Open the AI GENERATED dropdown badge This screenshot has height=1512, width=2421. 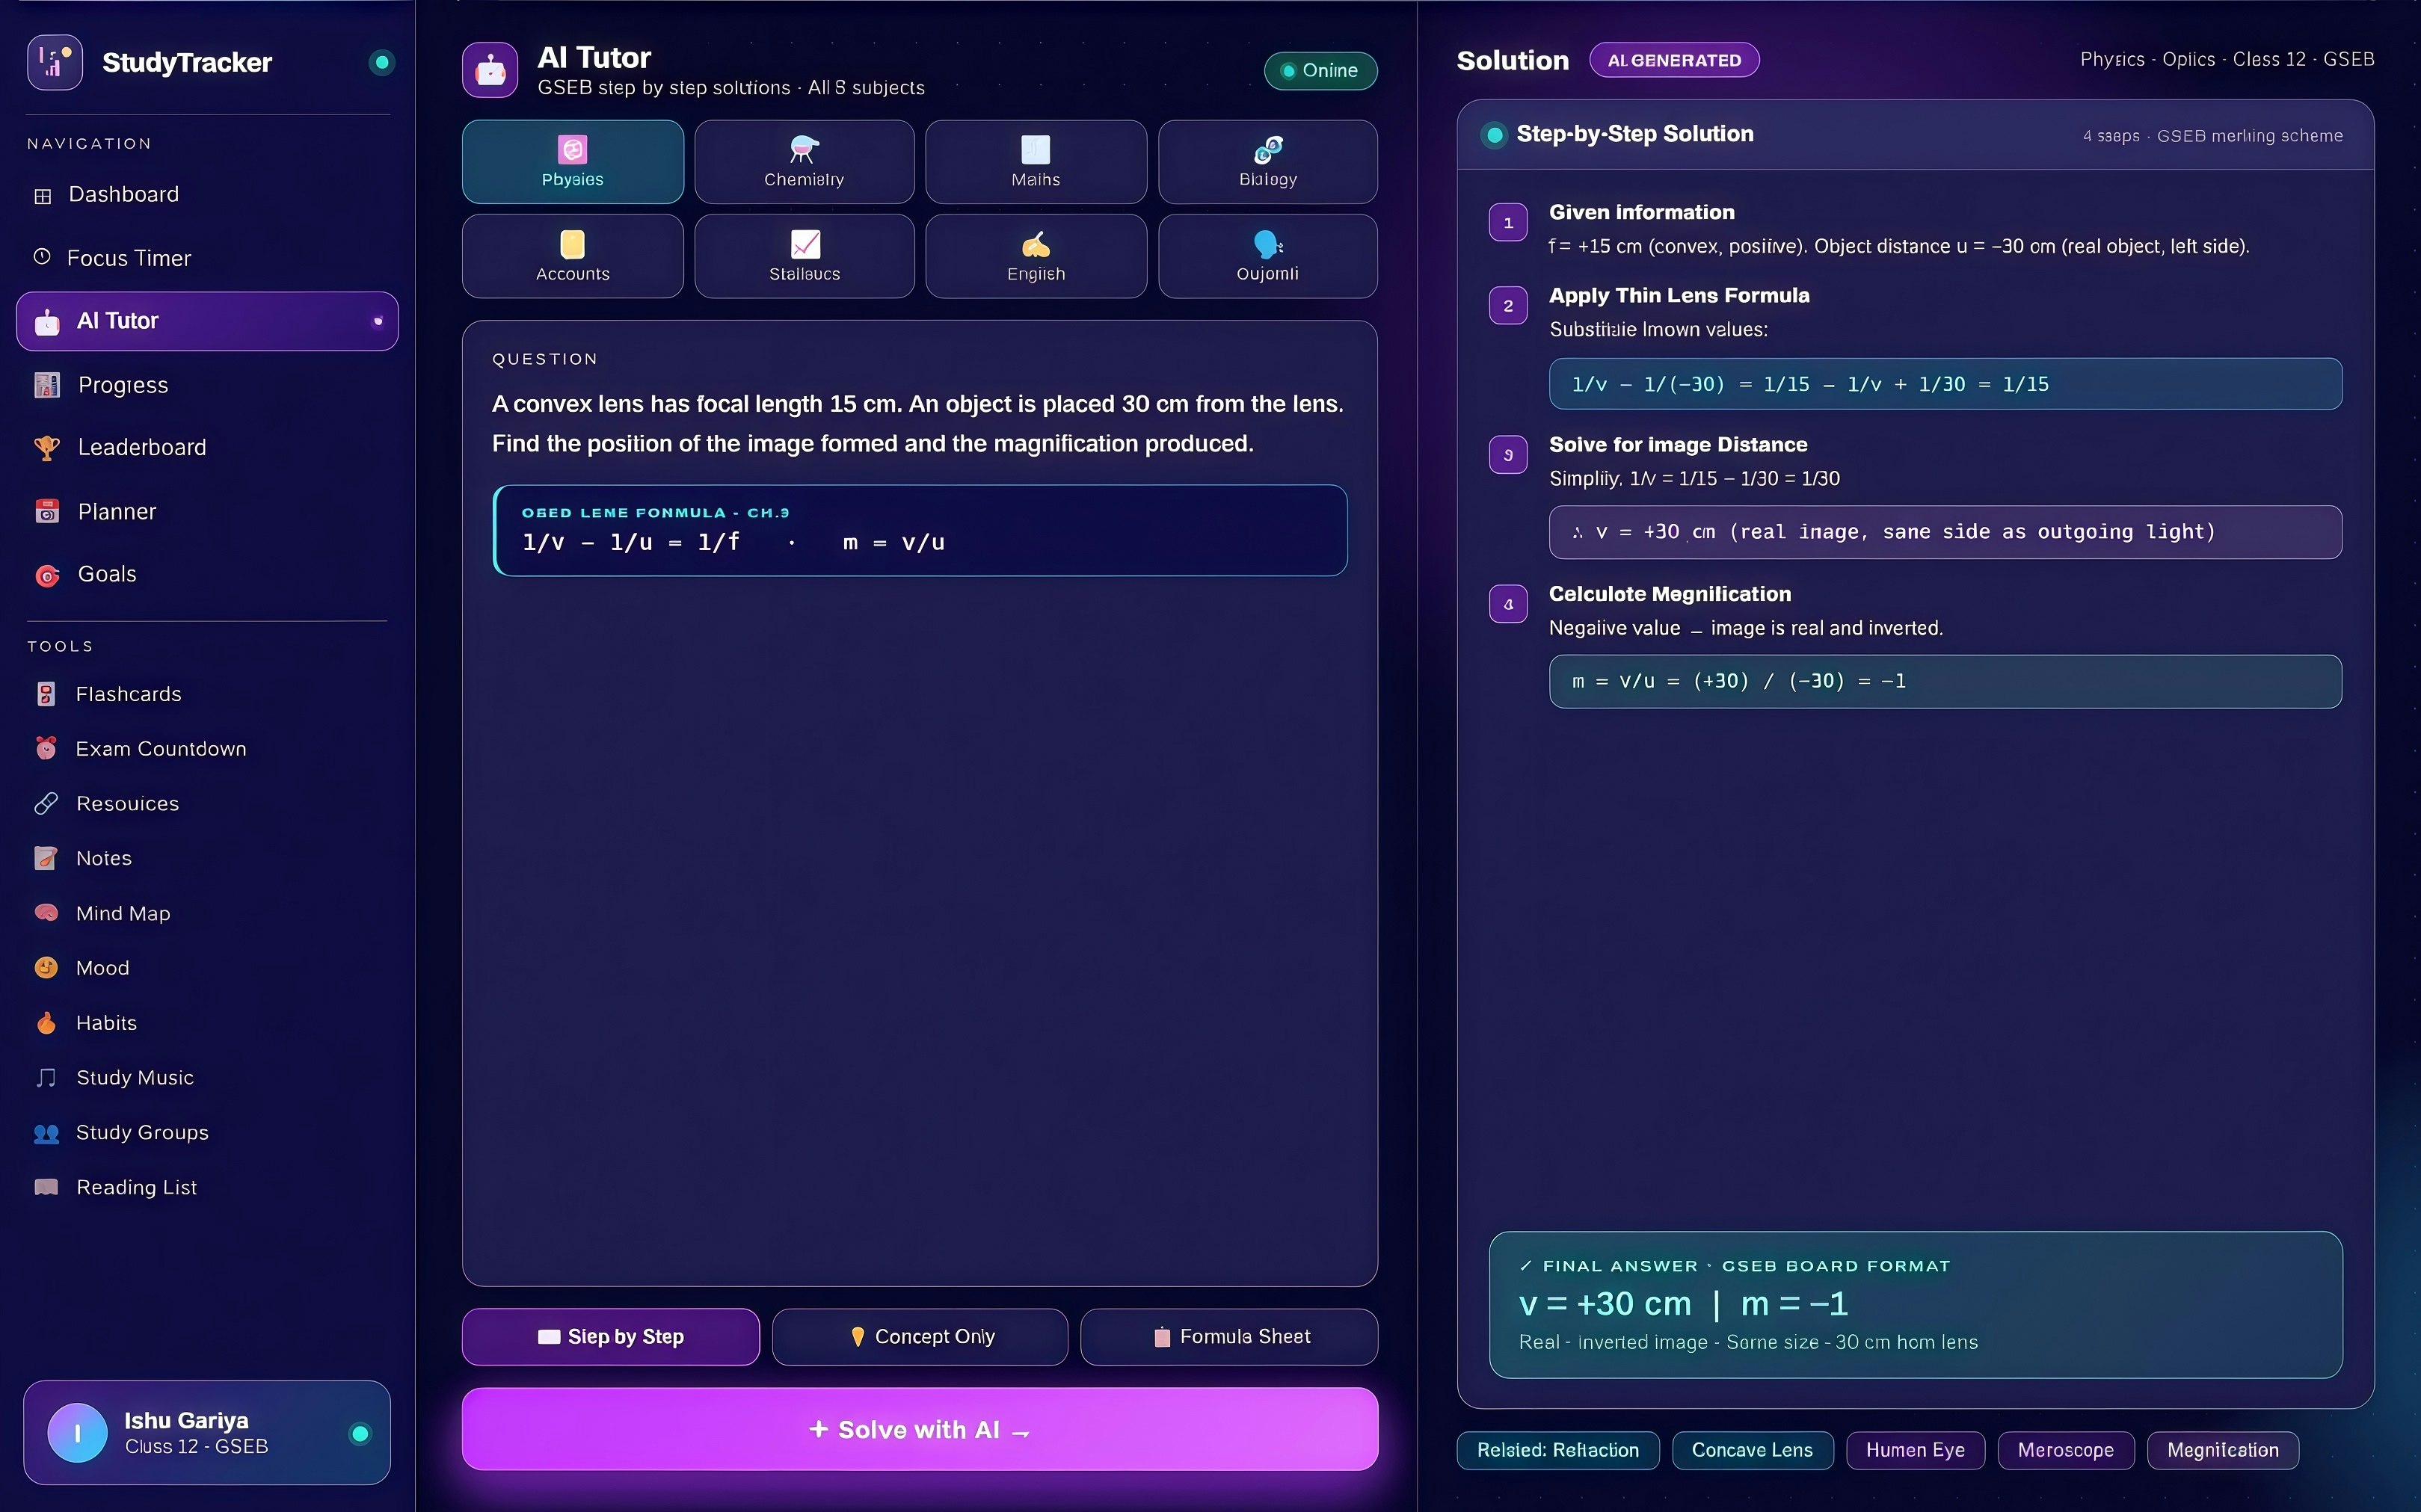coord(1675,59)
